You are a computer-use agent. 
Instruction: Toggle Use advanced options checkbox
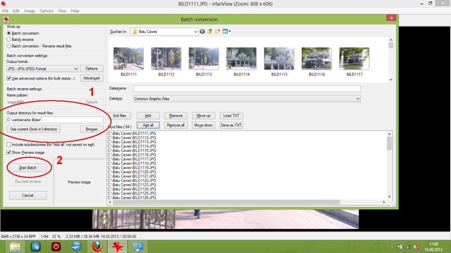pyautogui.click(x=9, y=78)
